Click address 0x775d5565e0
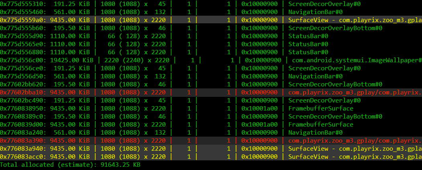 [x=23, y=44]
